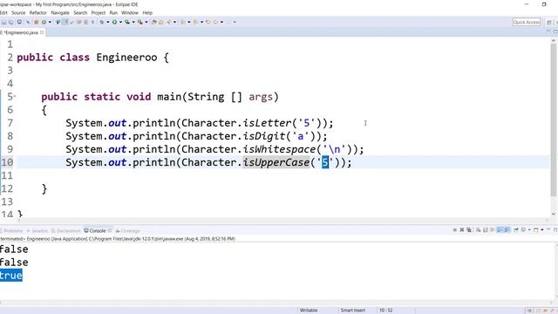Screen dimensions: 558x314
Task: Toggle Scroll Lock in the Console toolbar
Action: (485, 230)
